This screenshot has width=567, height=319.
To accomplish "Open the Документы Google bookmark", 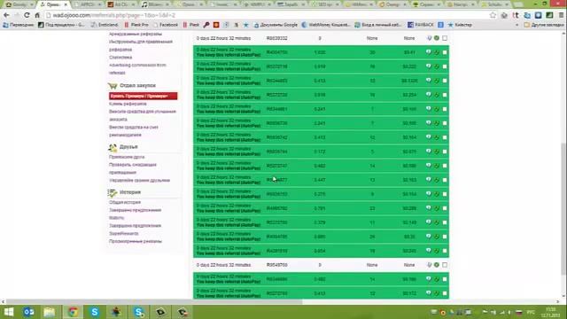I will pos(276,25).
